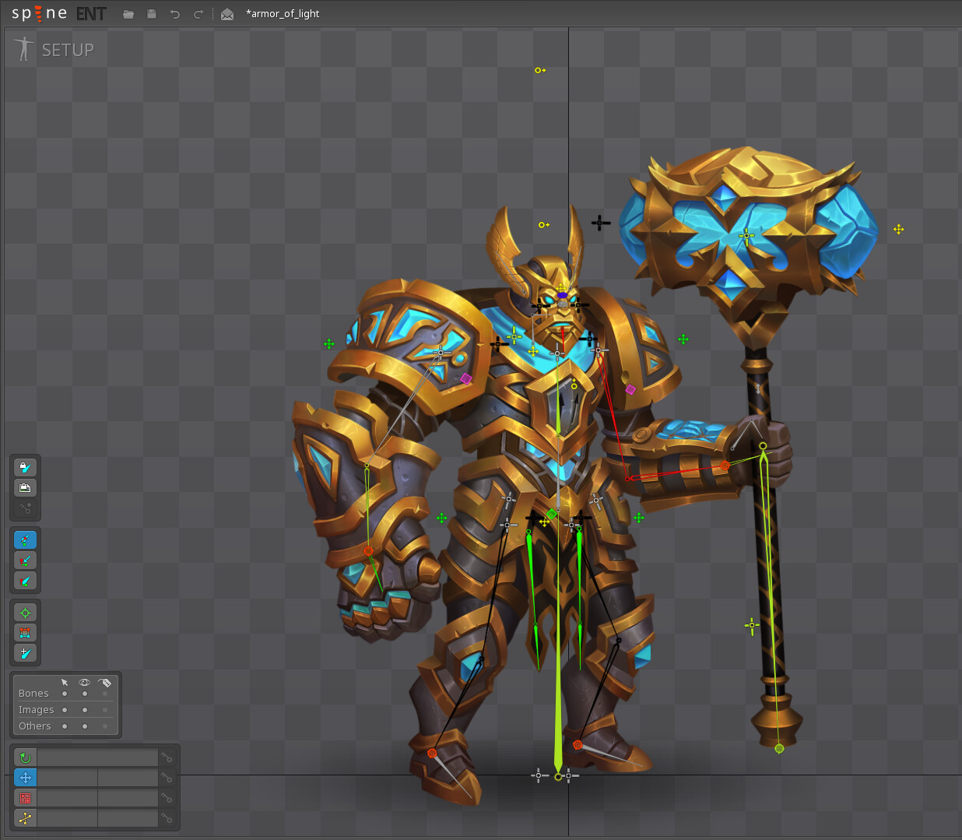The image size is (962, 840).
Task: Select the arrow-with-plus creation tool
Action: [x=25, y=654]
